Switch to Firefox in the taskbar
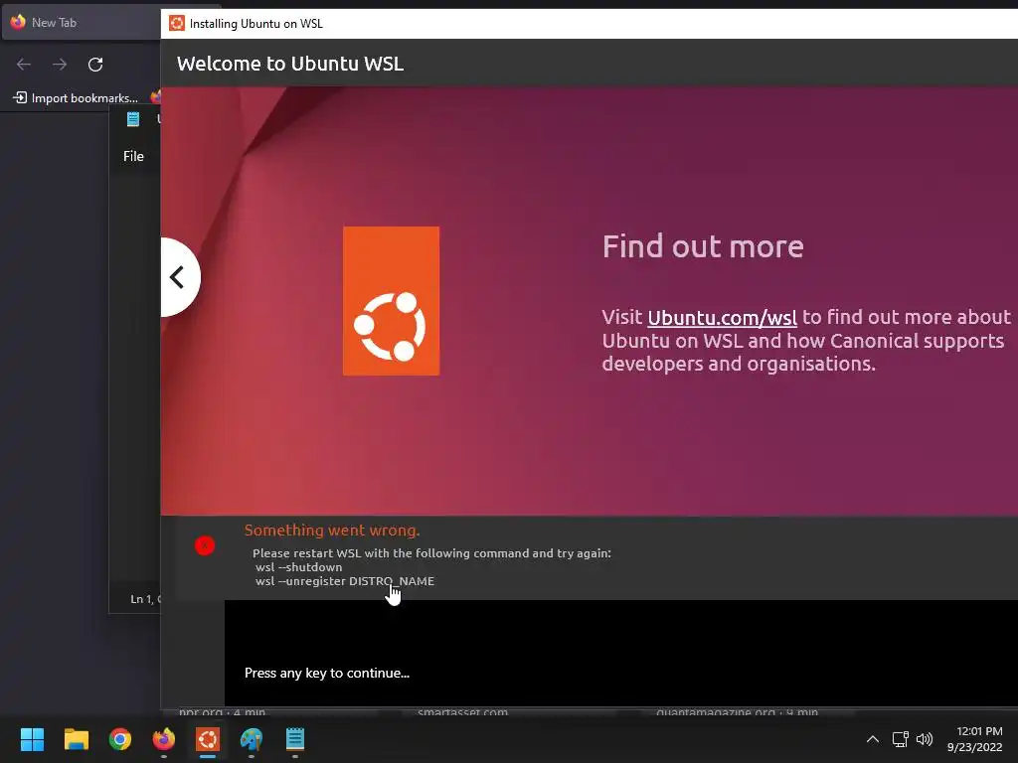 click(164, 739)
